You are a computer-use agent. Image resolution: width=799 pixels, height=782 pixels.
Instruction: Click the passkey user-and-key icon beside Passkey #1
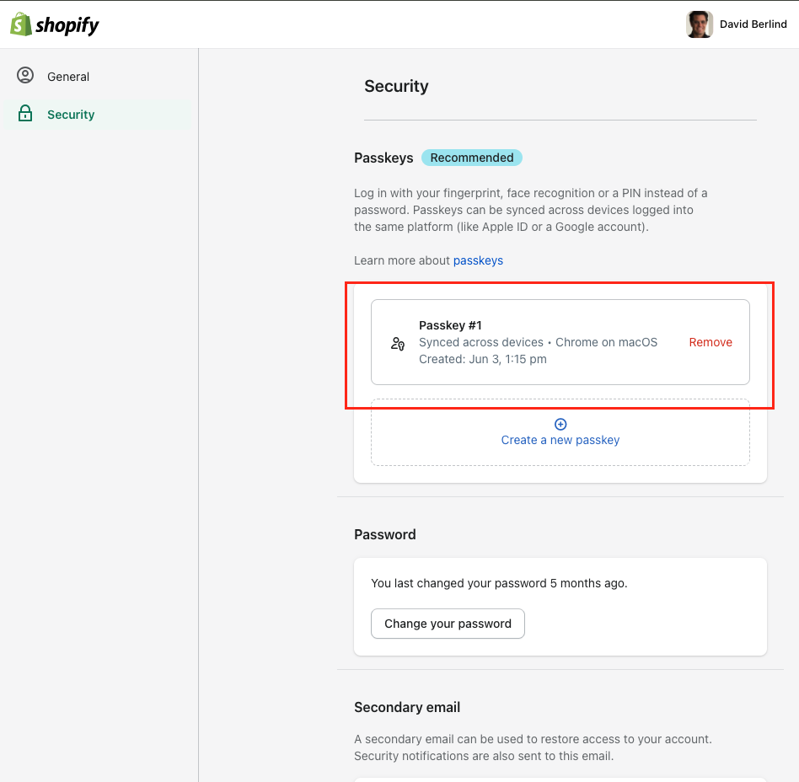(396, 343)
